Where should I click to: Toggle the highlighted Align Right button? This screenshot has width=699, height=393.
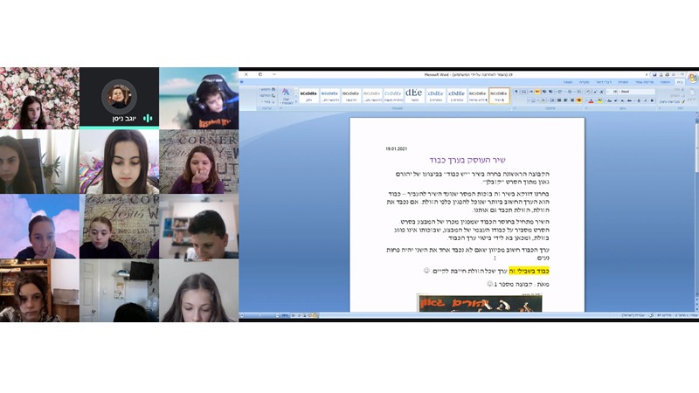pyautogui.click(x=579, y=100)
